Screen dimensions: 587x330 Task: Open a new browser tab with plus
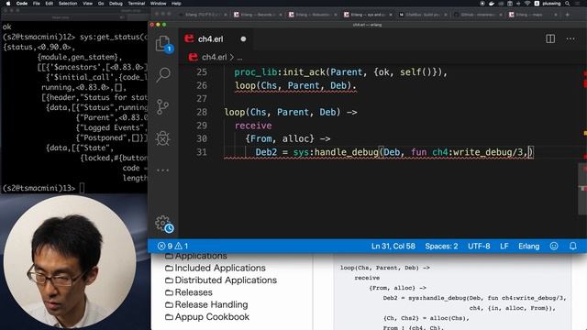[567, 15]
